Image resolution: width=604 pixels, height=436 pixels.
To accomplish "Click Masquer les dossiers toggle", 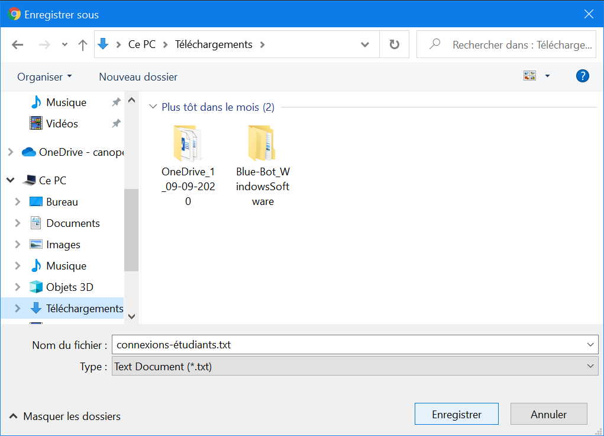I will [65, 416].
